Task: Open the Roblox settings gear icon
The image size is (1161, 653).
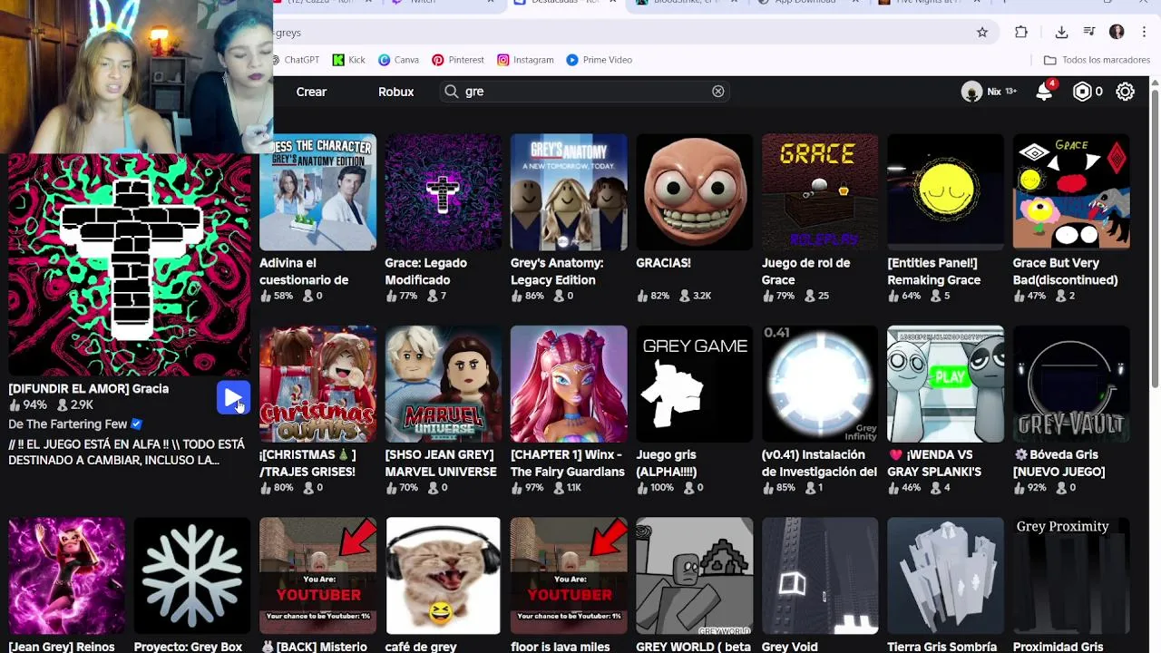Action: tap(1125, 92)
